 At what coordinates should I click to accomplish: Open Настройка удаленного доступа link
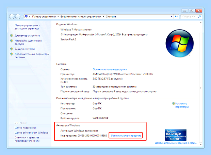click(28, 42)
